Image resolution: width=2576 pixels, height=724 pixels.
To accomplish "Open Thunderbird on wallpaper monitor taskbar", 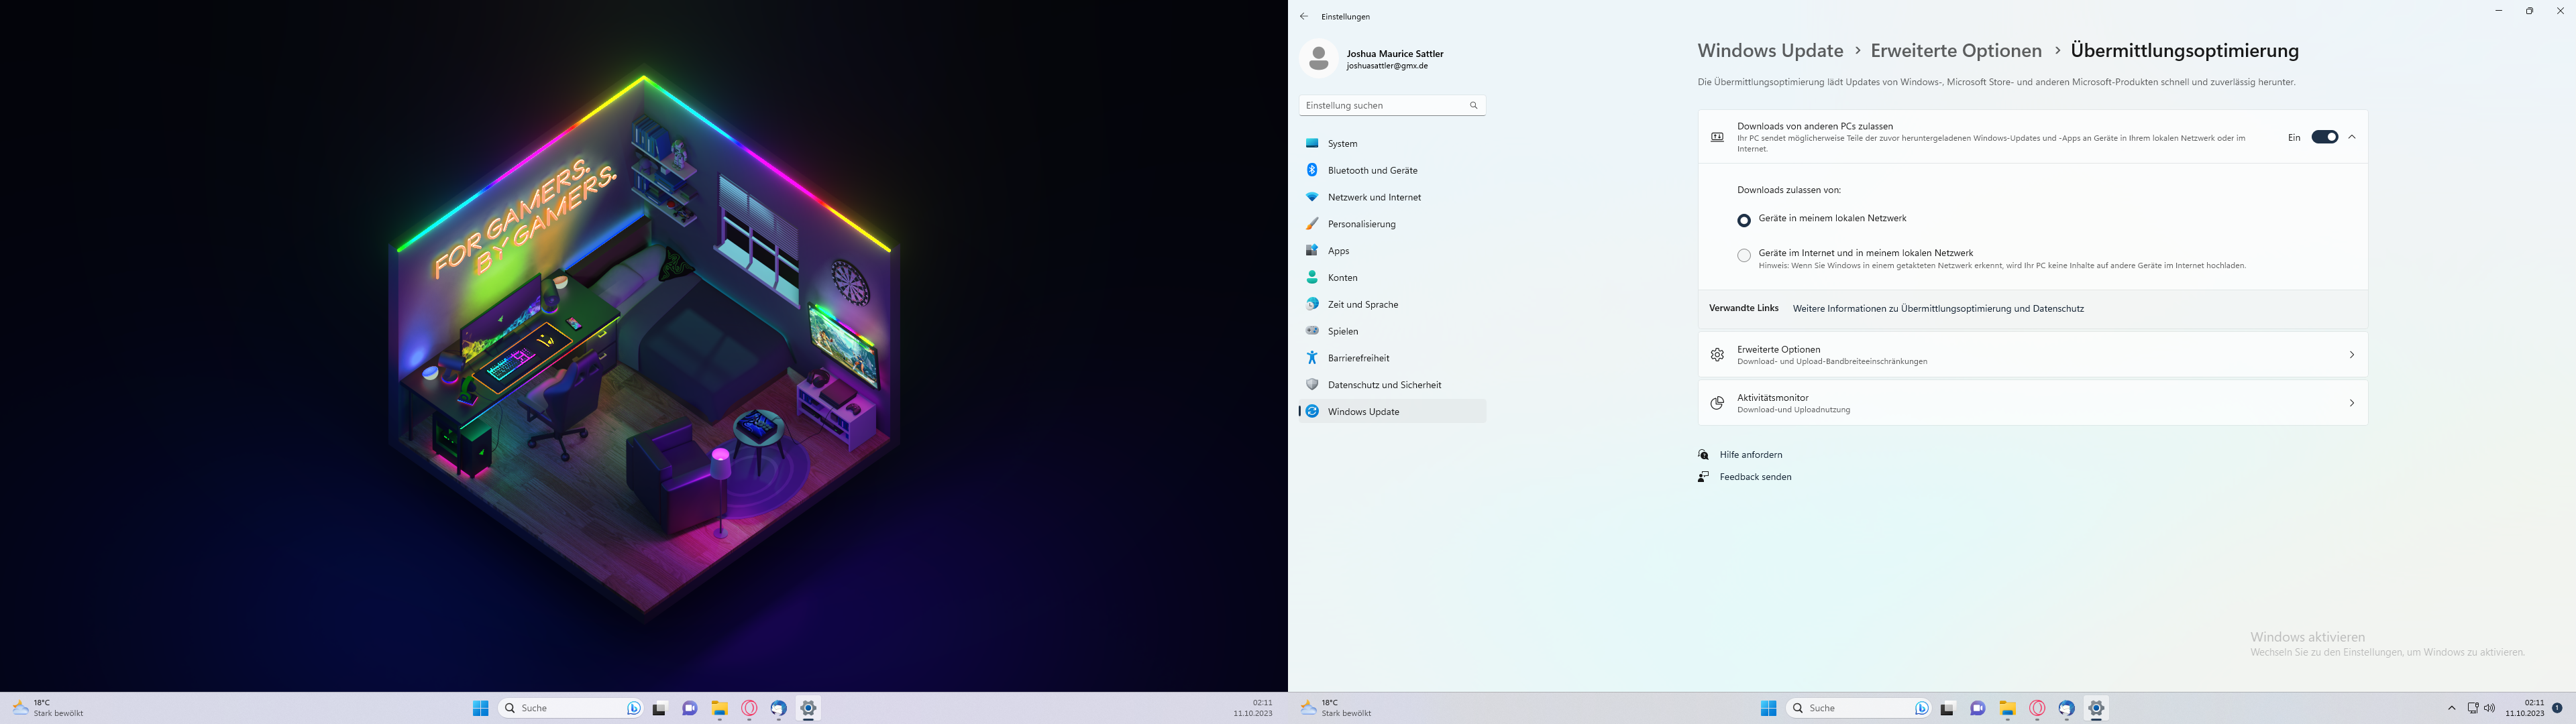I will pyautogui.click(x=779, y=708).
